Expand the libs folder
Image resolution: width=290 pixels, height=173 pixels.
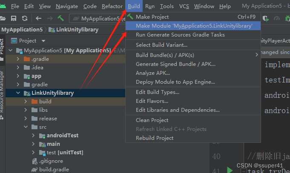(x=26, y=110)
